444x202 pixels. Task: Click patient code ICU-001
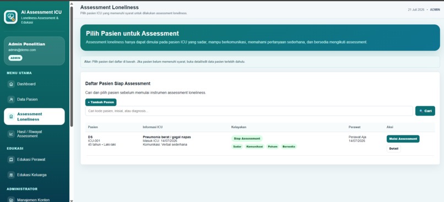point(94,140)
